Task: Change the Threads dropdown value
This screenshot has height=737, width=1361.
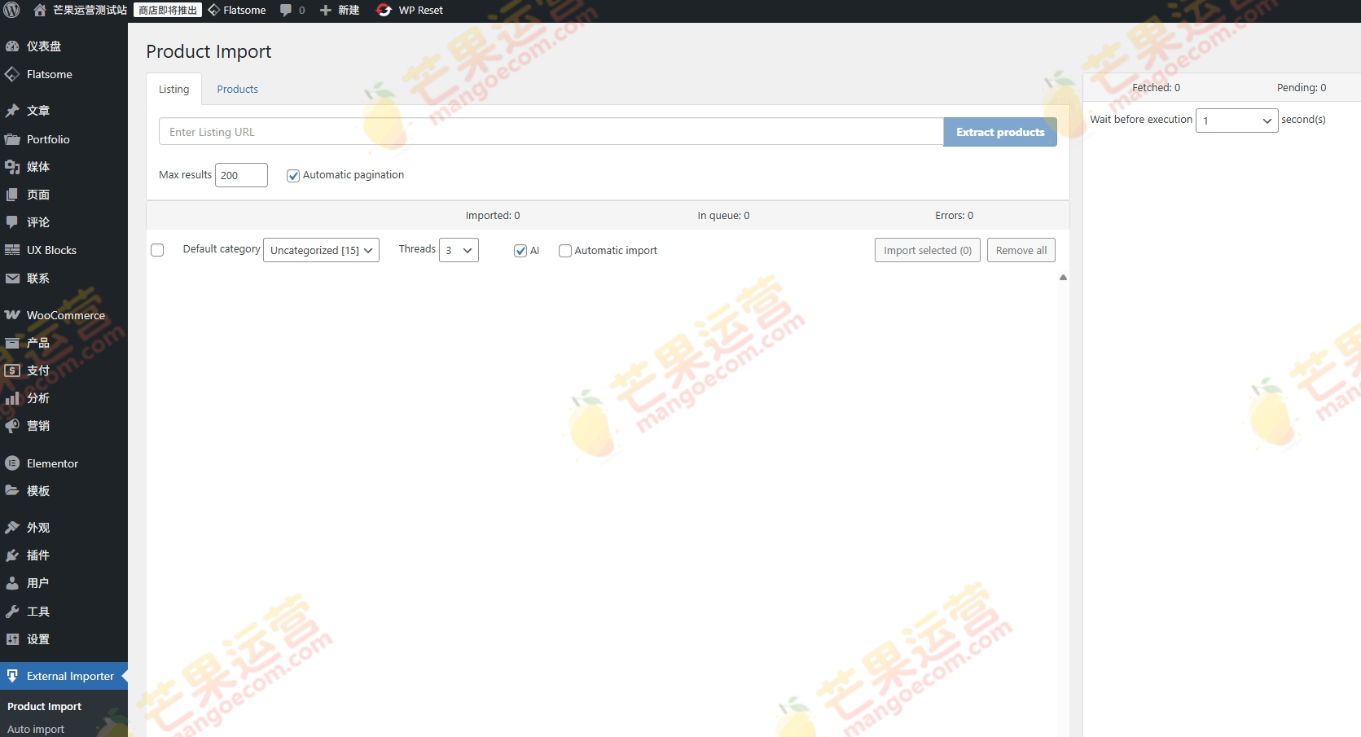Action: [459, 250]
